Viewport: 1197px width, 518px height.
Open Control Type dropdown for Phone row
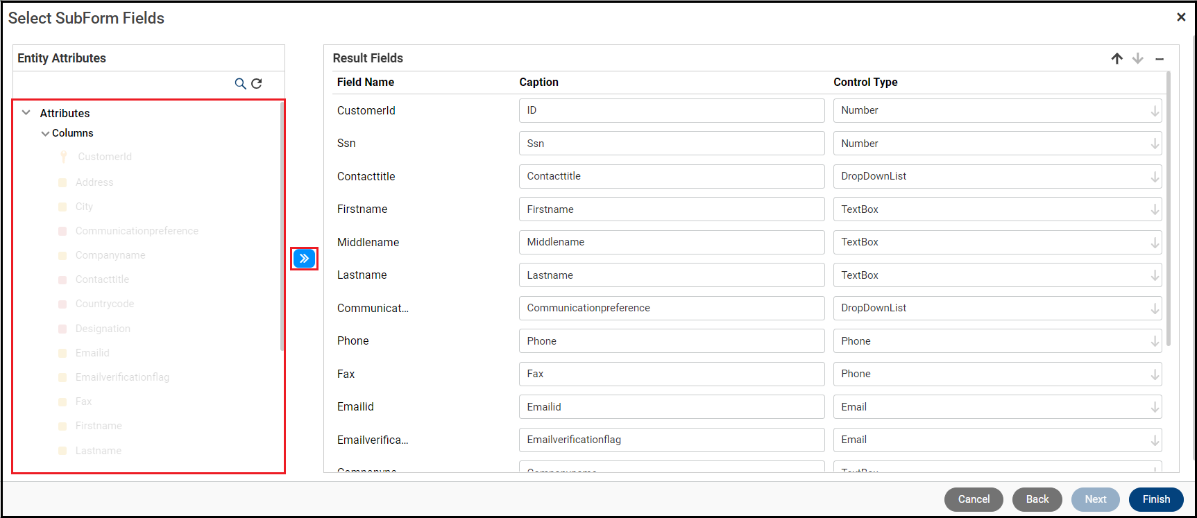pyautogui.click(x=1155, y=341)
